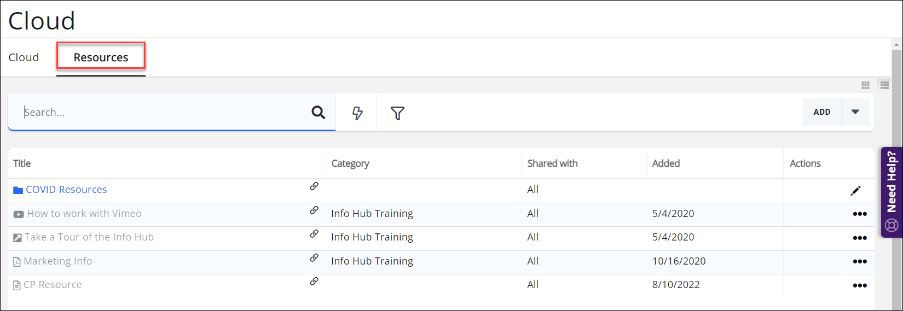The image size is (903, 311).
Task: Switch to the Cloud tab
Action: (x=24, y=57)
